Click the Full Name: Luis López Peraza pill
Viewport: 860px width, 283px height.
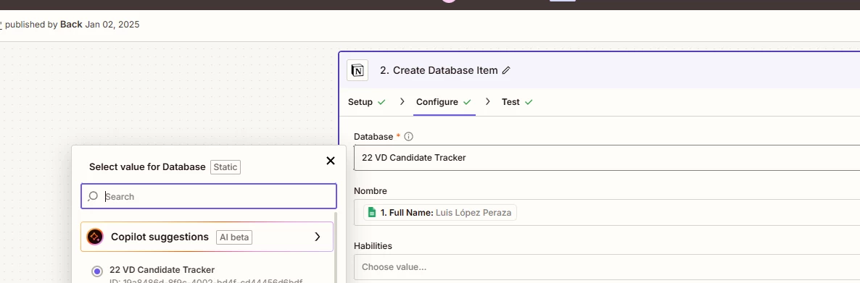coord(440,212)
